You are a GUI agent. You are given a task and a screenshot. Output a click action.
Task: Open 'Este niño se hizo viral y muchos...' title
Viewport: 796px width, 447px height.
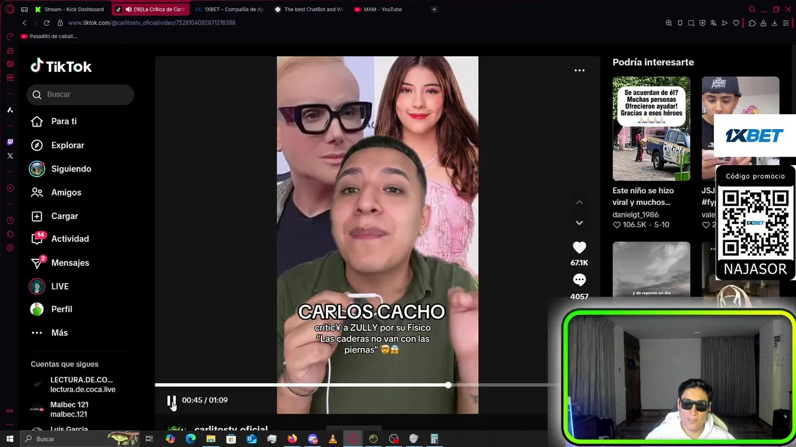643,196
